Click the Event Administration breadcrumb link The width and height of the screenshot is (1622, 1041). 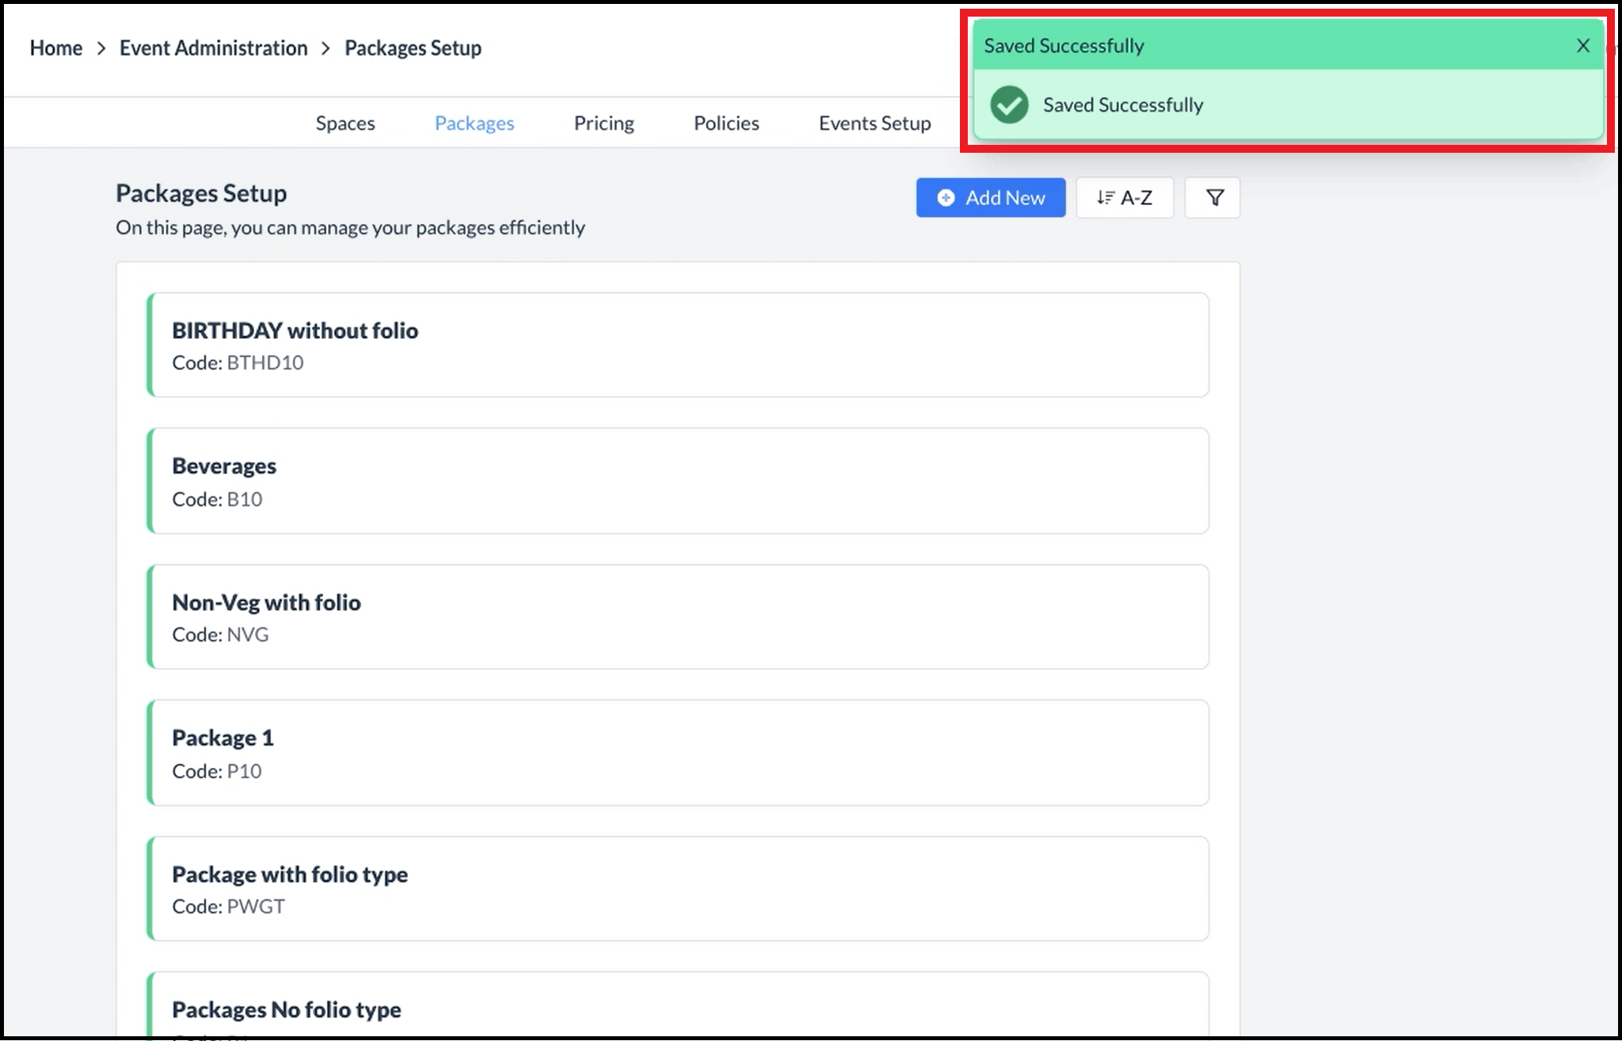pyautogui.click(x=213, y=48)
